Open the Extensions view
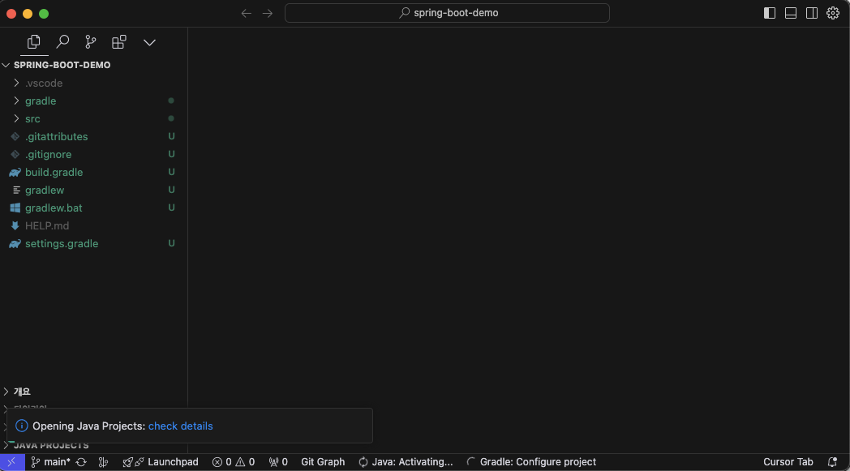The height and width of the screenshot is (471, 850). point(118,41)
